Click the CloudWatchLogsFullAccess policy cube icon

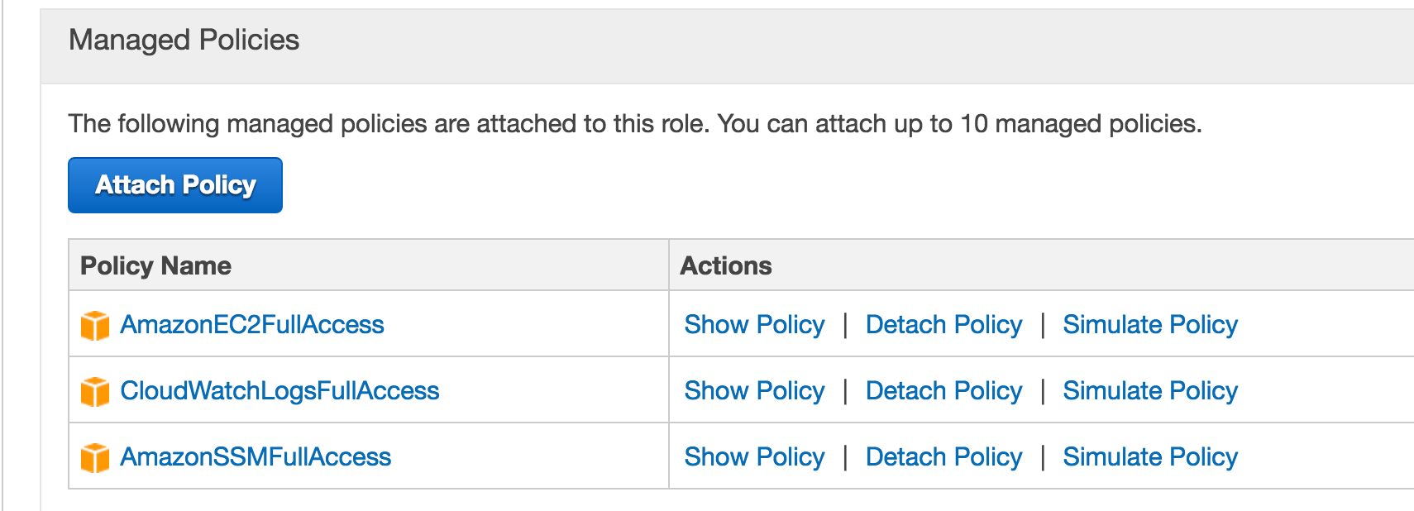tap(95, 391)
